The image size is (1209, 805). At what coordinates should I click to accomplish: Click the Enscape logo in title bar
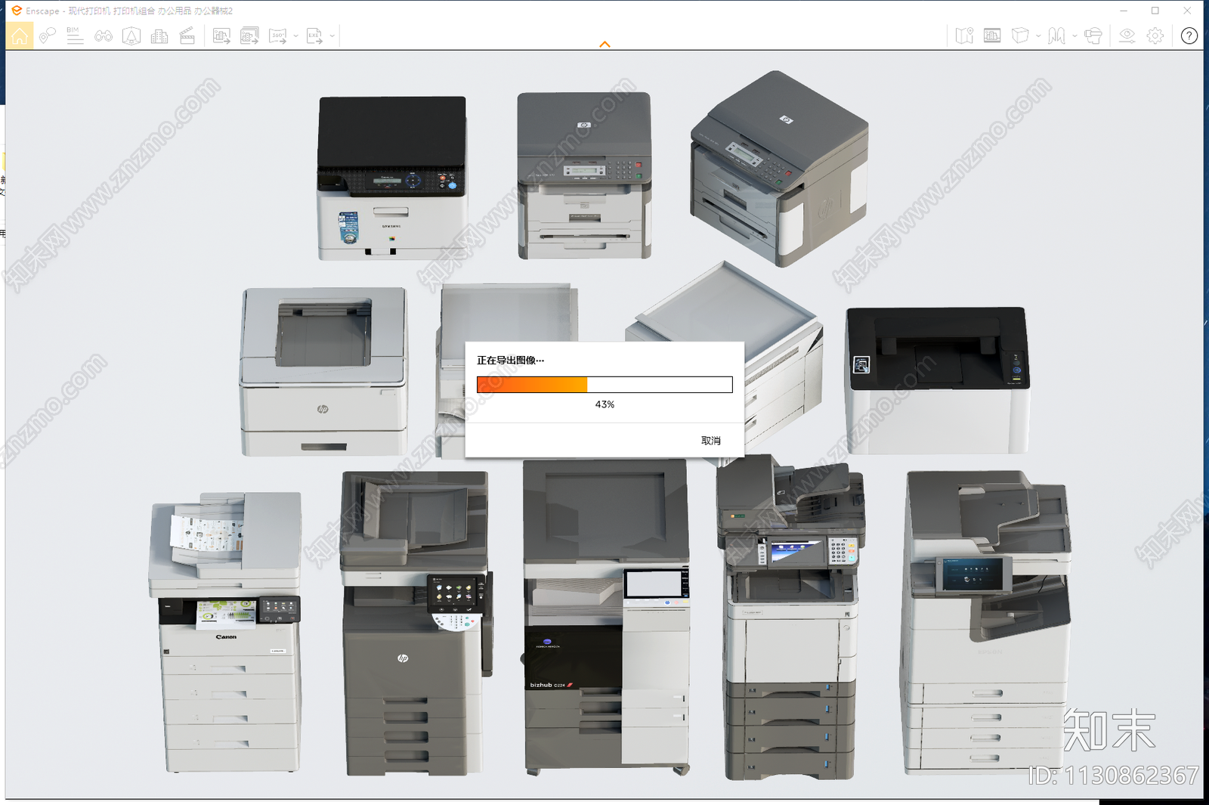pyautogui.click(x=16, y=11)
